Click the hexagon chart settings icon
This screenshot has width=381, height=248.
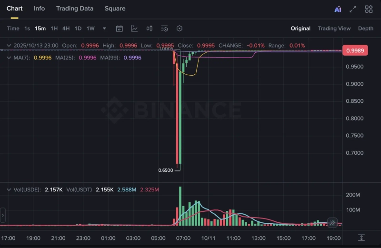180,29
